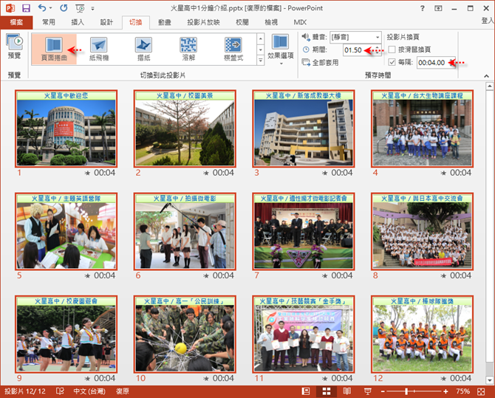
Task: Select the Airplane (紙飛機) transition
Action: pos(99,49)
